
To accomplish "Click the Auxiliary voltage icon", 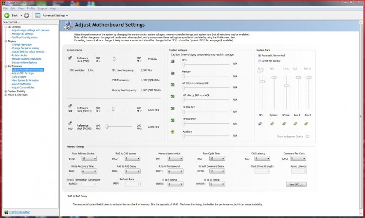I will coord(172,132).
